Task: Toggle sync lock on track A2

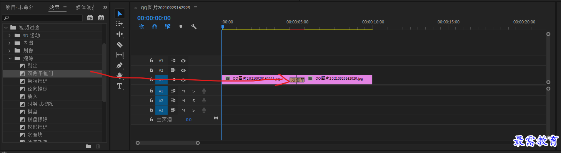Action: click(x=173, y=100)
